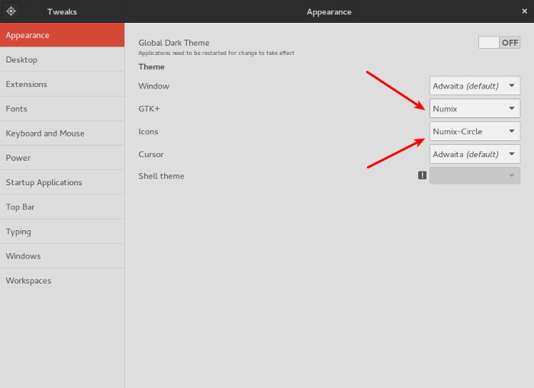Click the Tweaks app icon in header
Image resolution: width=534 pixels, height=388 pixels.
pos(11,11)
